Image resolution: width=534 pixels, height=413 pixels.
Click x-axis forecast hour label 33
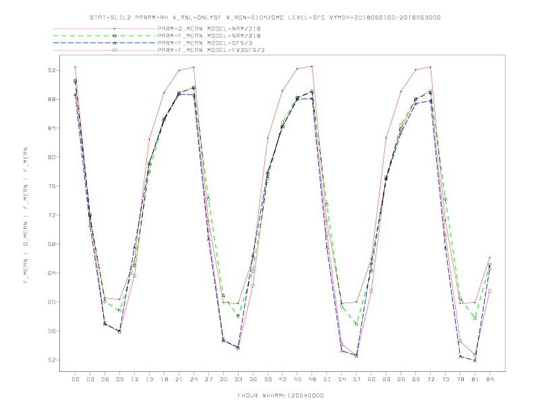238,379
